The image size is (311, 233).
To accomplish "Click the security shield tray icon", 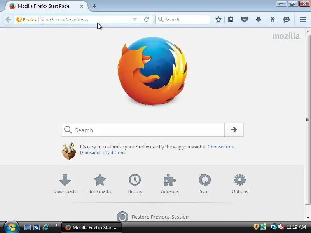I will 256,226.
